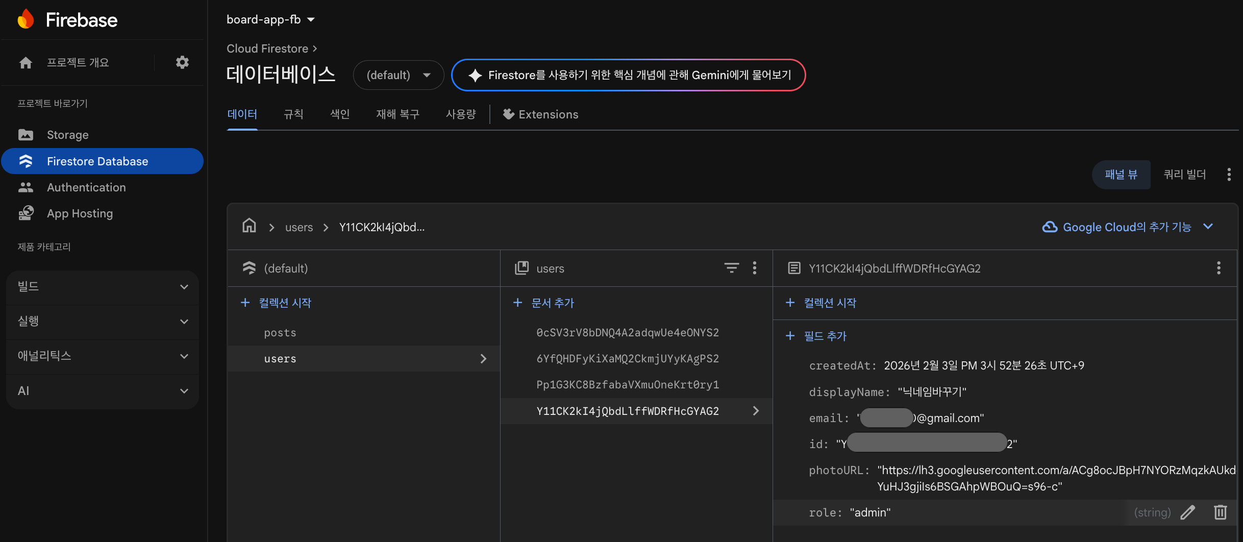1243x542 pixels.
Task: Click the role "admin" value
Action: [x=870, y=512]
